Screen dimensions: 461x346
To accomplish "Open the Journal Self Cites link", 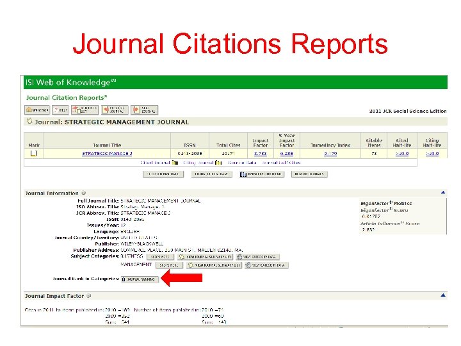I will pyautogui.click(x=281, y=162).
